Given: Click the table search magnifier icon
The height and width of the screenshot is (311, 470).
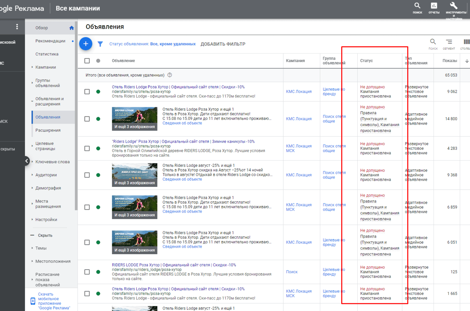Looking at the screenshot, I should (433, 42).
